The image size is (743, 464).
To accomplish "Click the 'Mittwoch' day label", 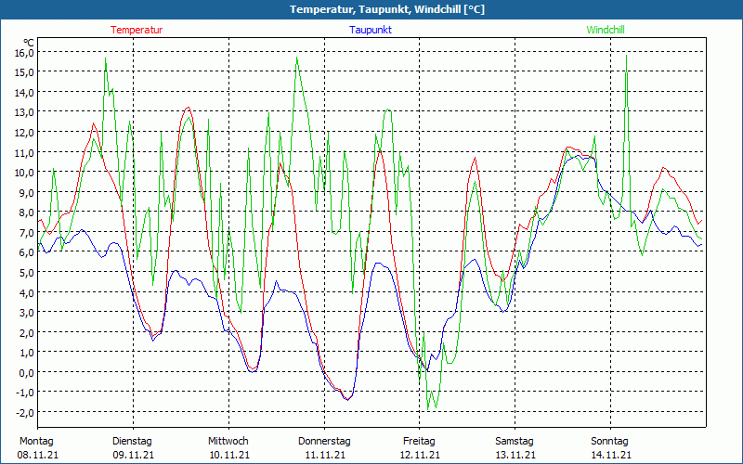I will pos(228,442).
